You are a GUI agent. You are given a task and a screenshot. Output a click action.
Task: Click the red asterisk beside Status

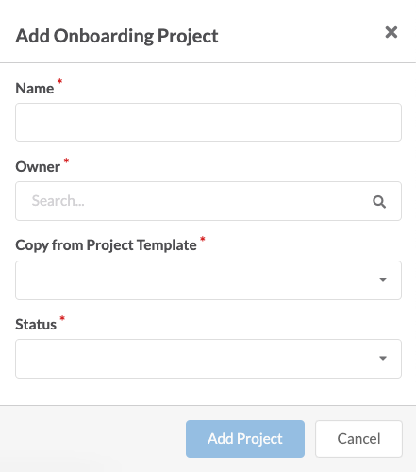[62, 318]
